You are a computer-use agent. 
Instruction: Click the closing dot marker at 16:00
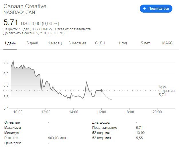point(101,90)
